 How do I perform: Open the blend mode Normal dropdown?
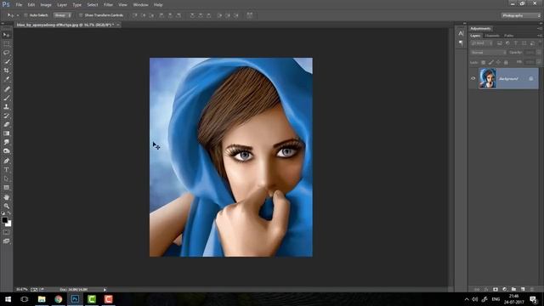point(488,53)
